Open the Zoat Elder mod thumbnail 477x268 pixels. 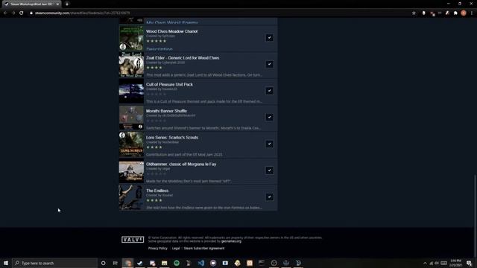tap(131, 65)
